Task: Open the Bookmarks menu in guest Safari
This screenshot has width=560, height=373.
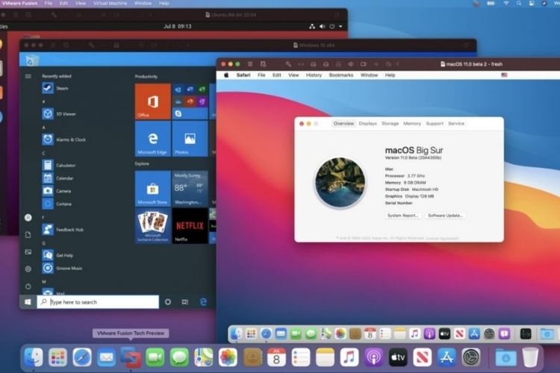Action: (x=341, y=75)
